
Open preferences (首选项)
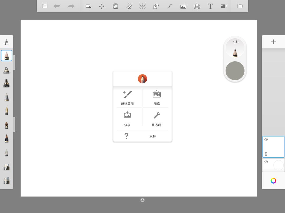tap(156, 119)
